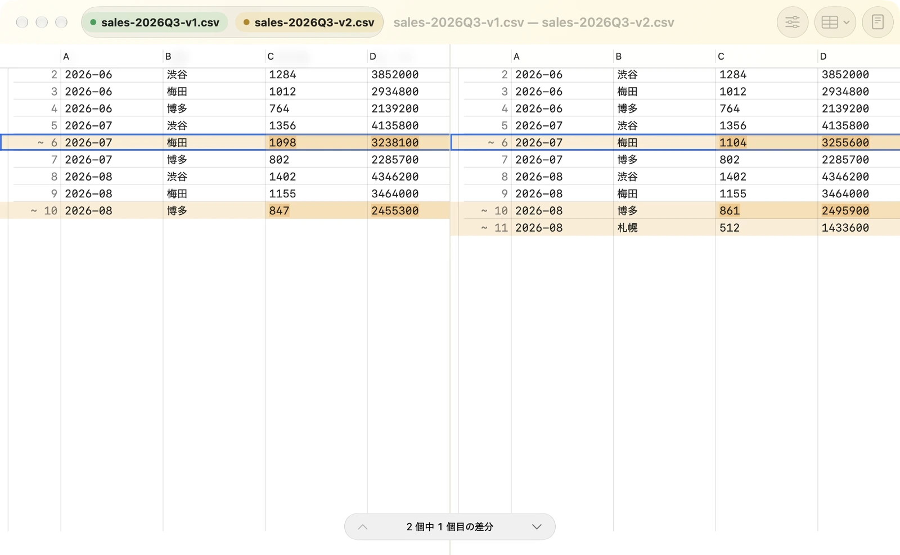Screen dimensions: 900x555
Task: Click value 1284 in left pane
Action: point(282,75)
